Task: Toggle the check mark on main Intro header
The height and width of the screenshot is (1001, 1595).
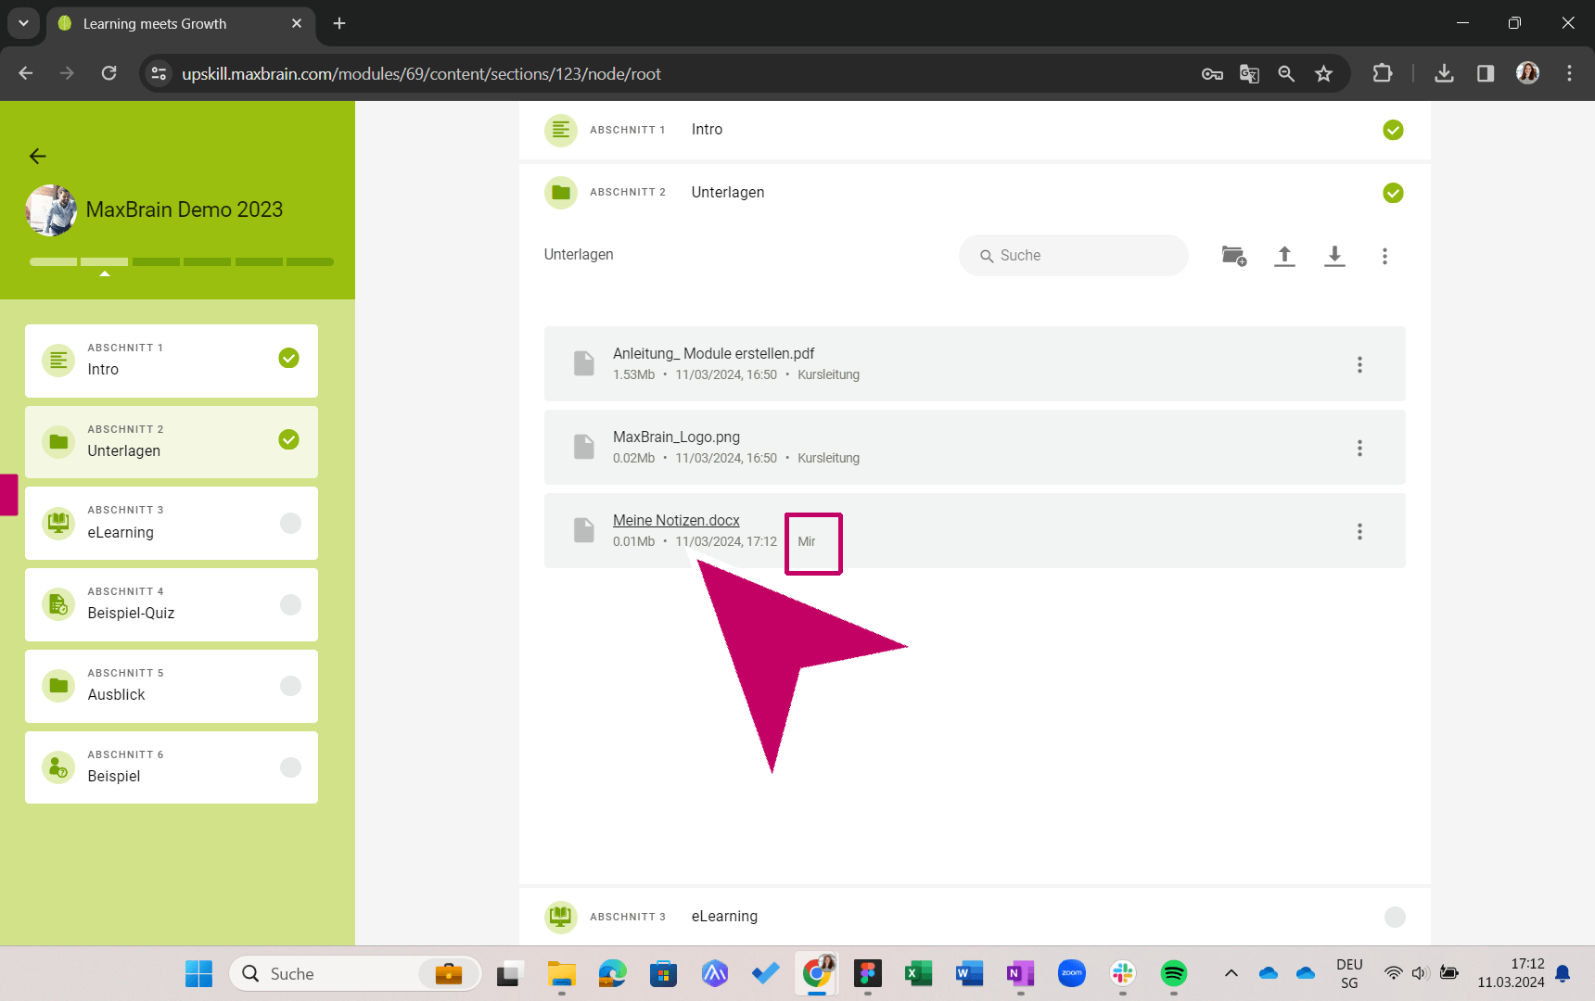Action: click(1393, 130)
